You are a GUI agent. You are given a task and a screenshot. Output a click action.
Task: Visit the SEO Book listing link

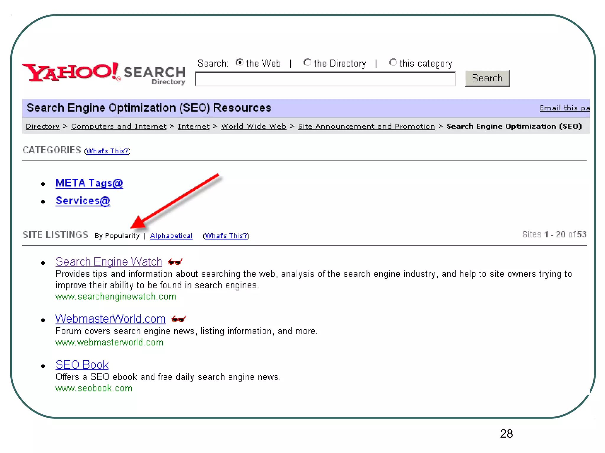(x=82, y=365)
